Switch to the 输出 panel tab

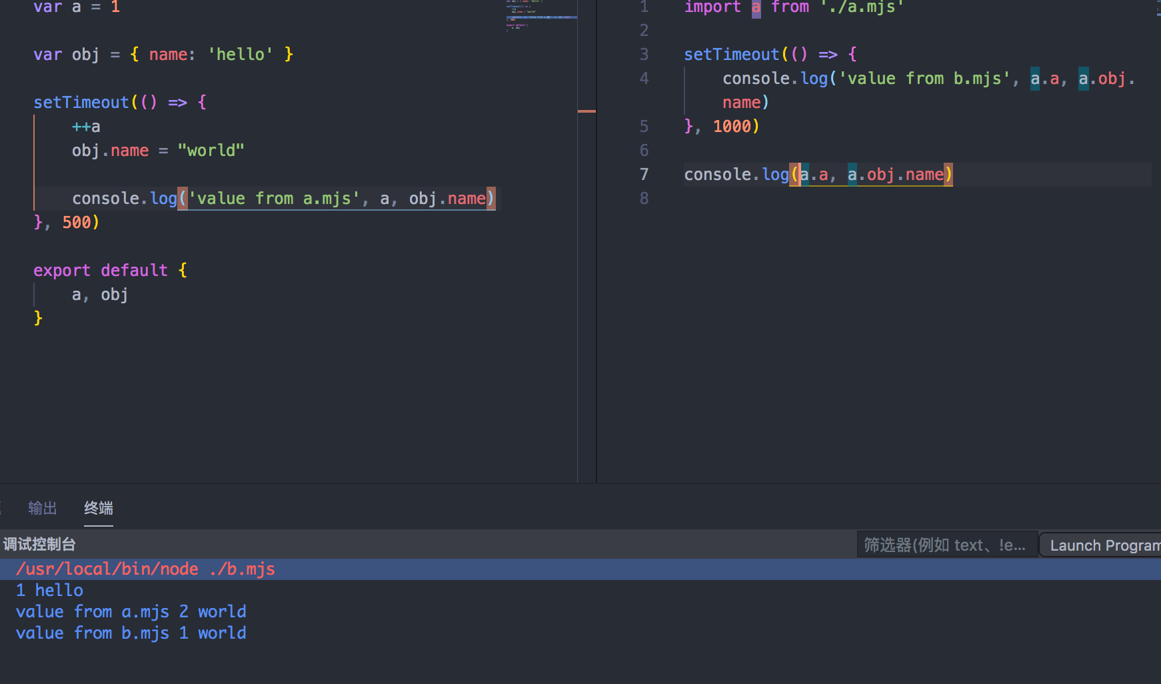pos(43,508)
